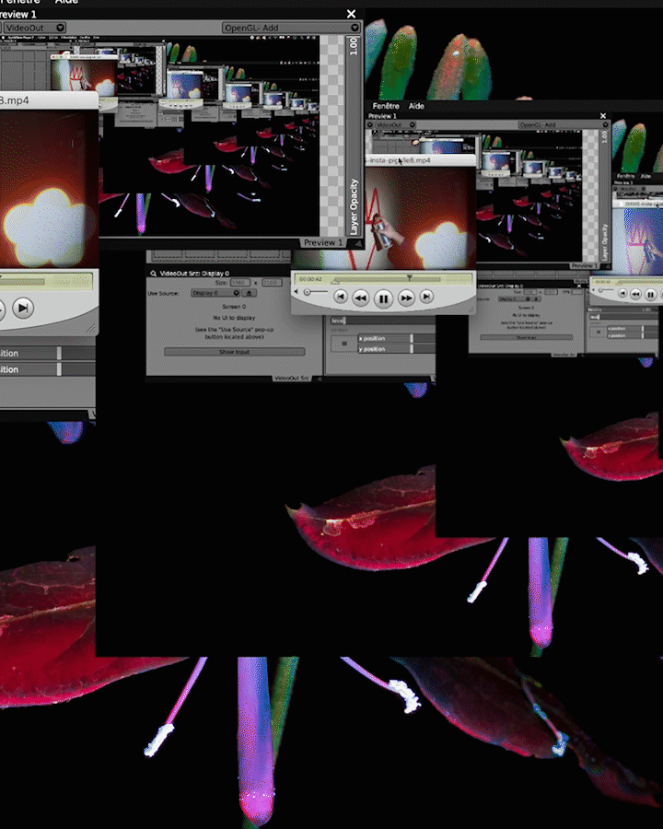Screen dimensions: 663x829
Task: Open OpenGL- Add dropdown in the nested Preview 1 window
Action: point(562,124)
